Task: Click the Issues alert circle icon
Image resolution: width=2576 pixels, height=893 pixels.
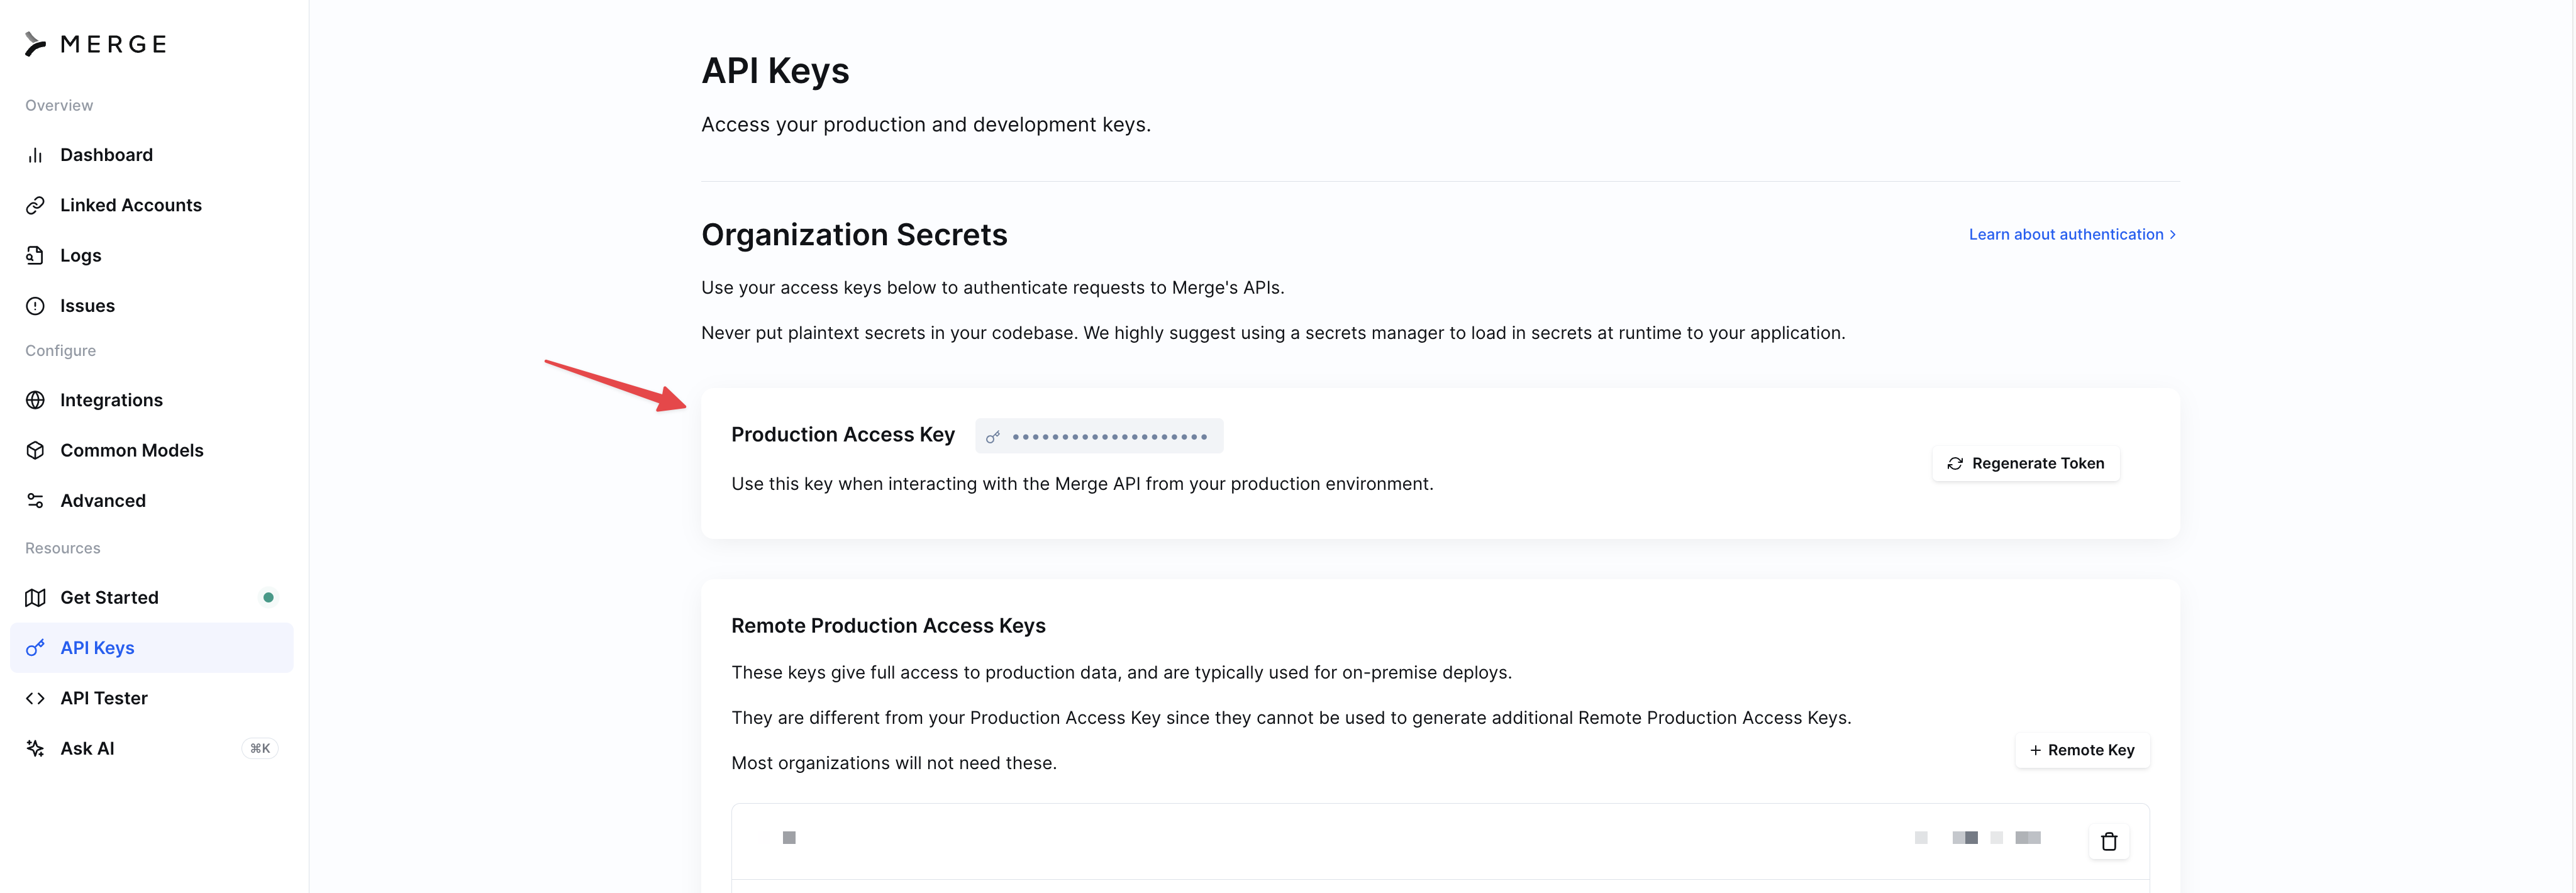Action: pyautogui.click(x=35, y=306)
